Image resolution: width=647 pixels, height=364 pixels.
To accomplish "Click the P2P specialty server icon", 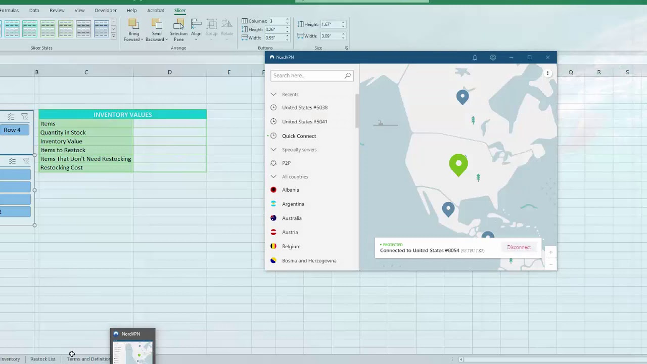I will (x=273, y=163).
